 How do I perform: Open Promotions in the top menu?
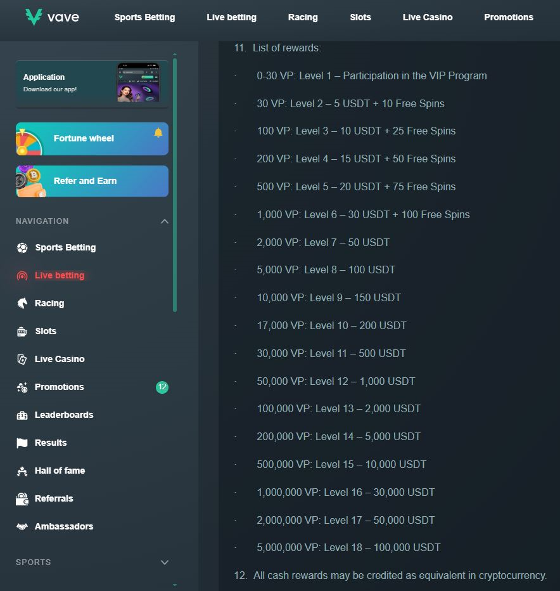[x=508, y=17]
